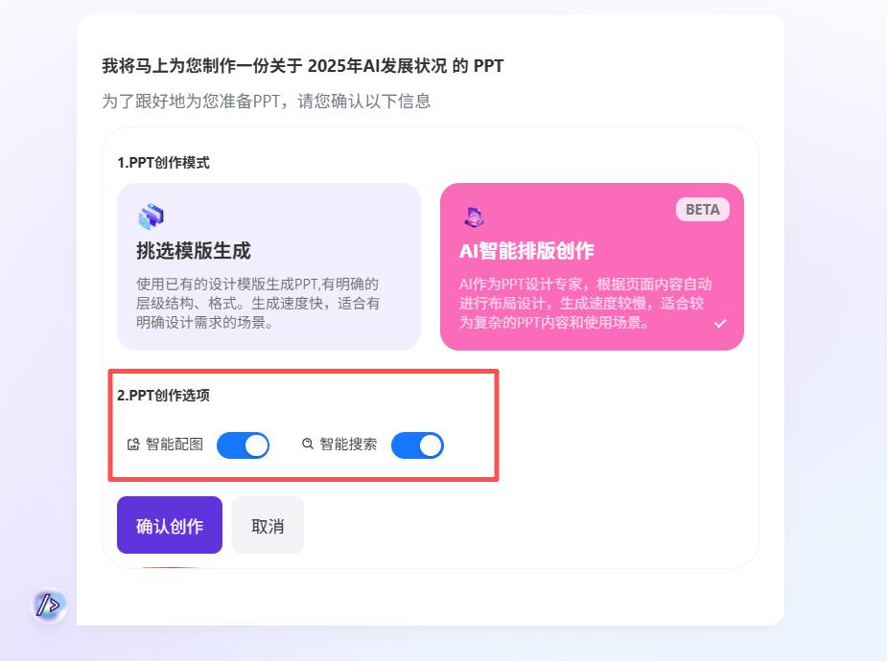Open the floating code assistant icon
887x661 pixels.
pyautogui.click(x=49, y=604)
